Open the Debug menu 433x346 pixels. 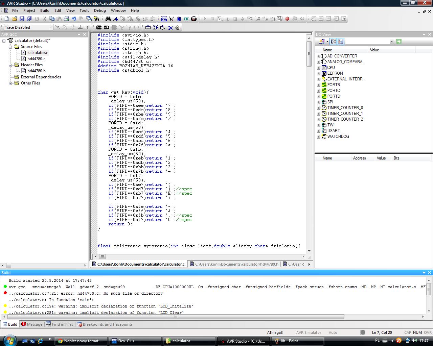point(100,10)
